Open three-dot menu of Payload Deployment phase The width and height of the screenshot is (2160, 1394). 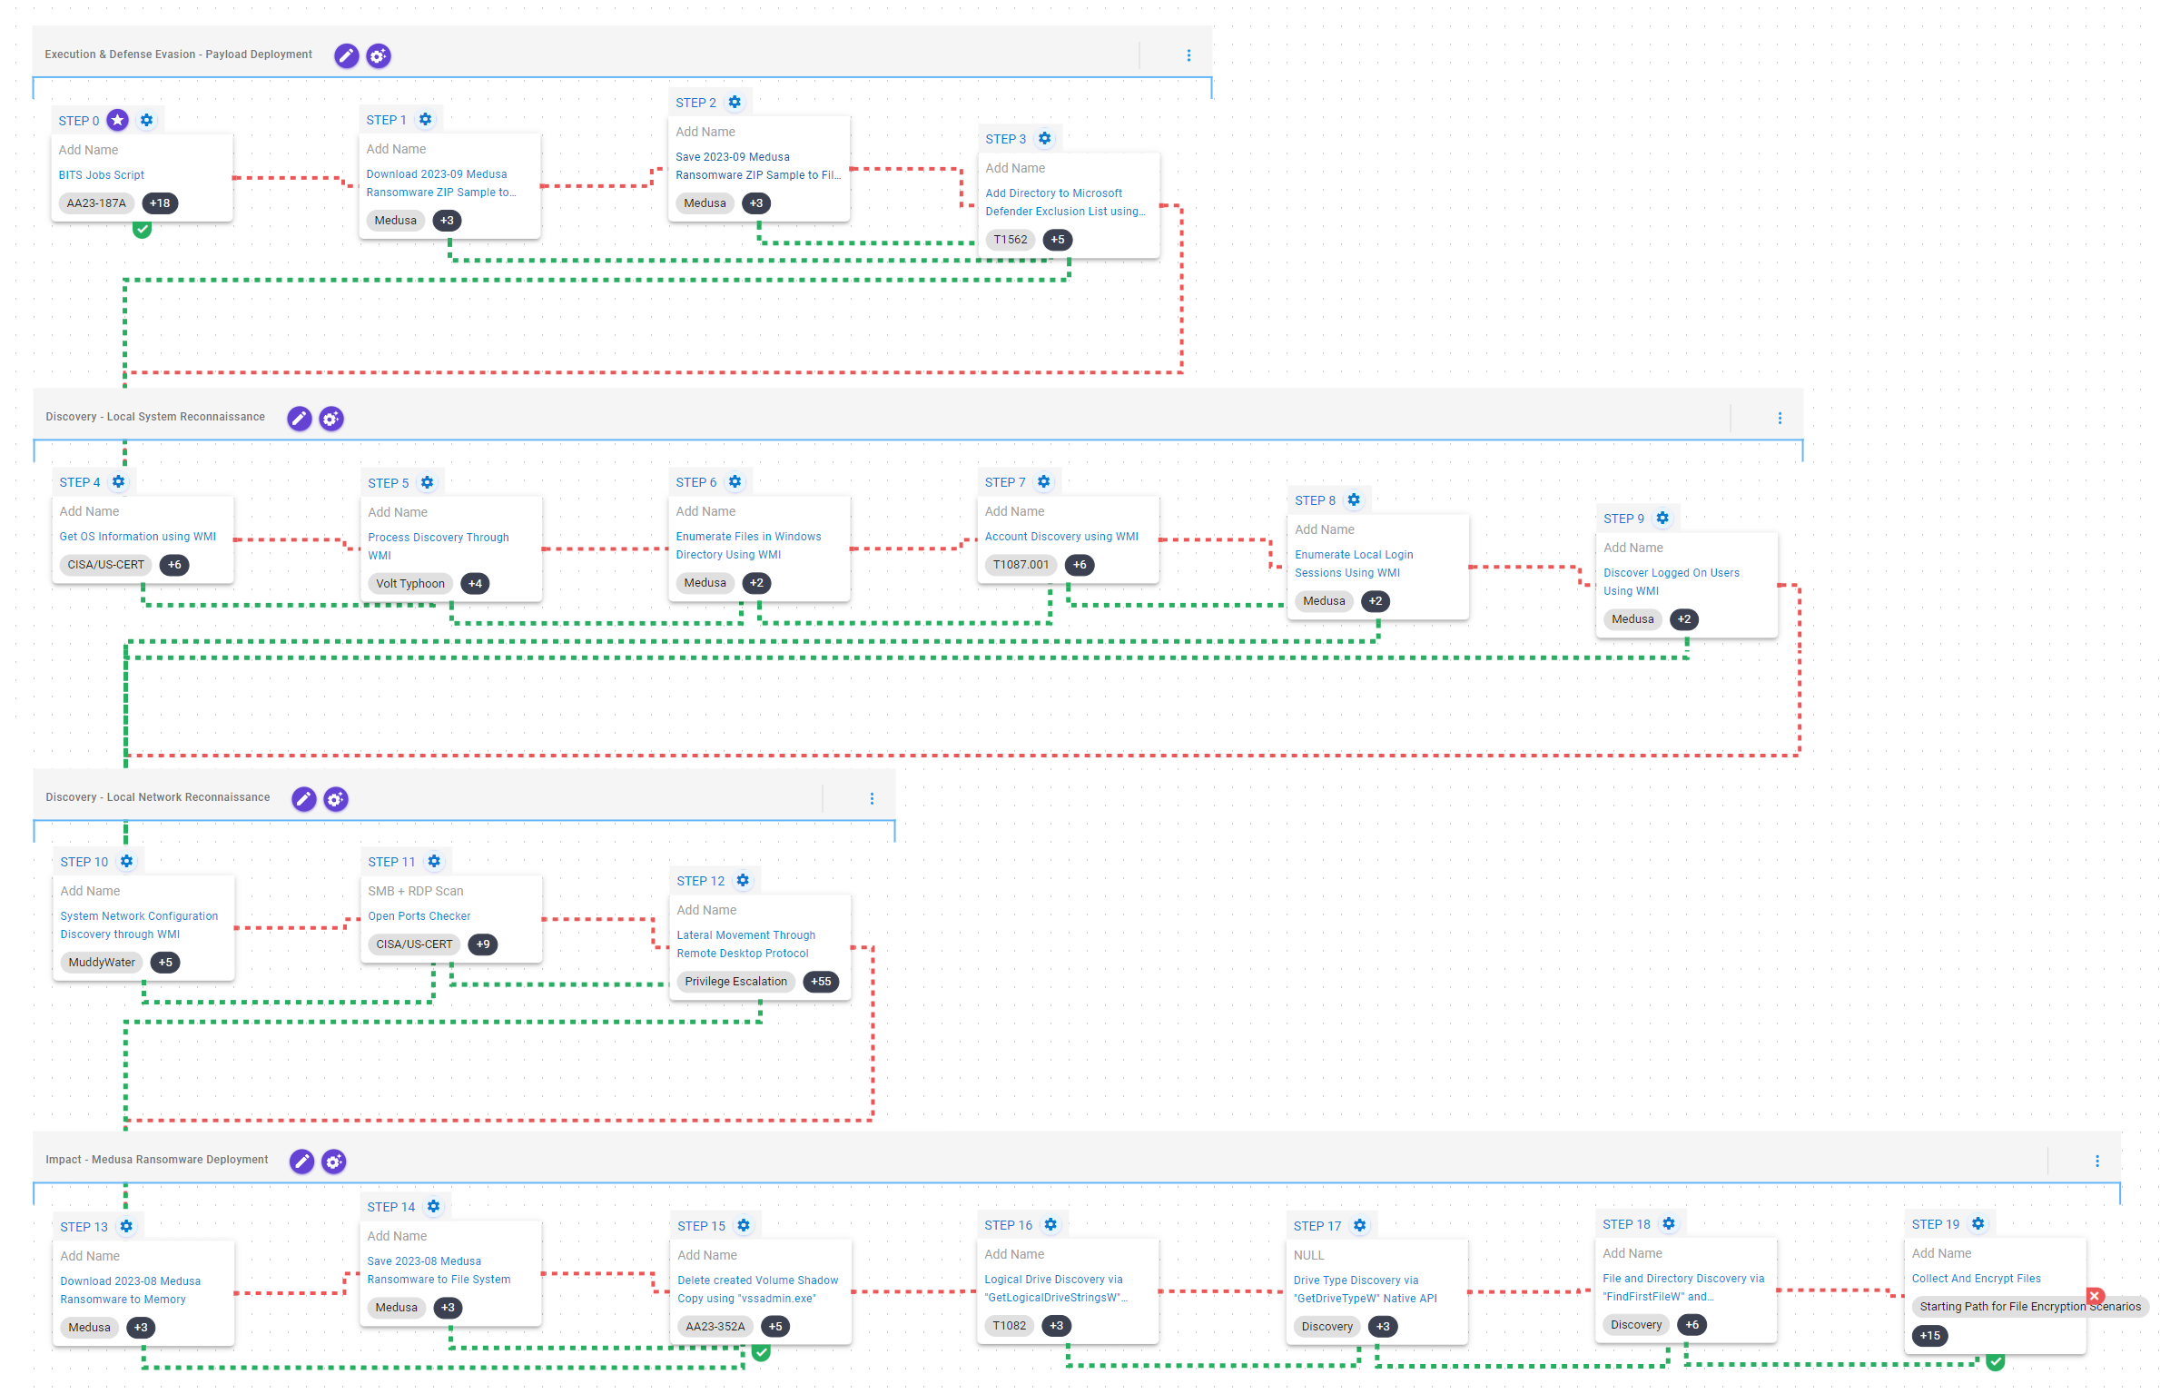point(1188,55)
